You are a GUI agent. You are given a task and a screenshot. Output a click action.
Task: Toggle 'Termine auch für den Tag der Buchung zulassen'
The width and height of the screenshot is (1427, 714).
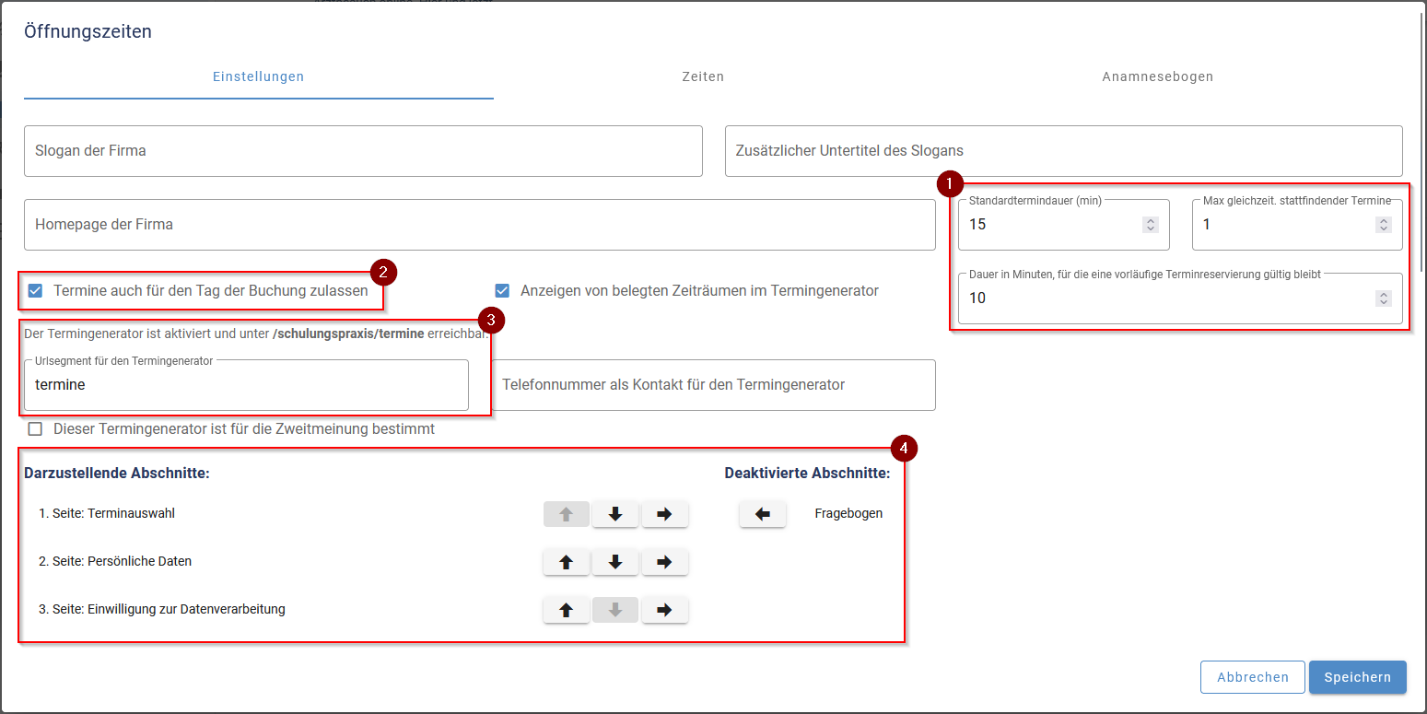coord(36,291)
